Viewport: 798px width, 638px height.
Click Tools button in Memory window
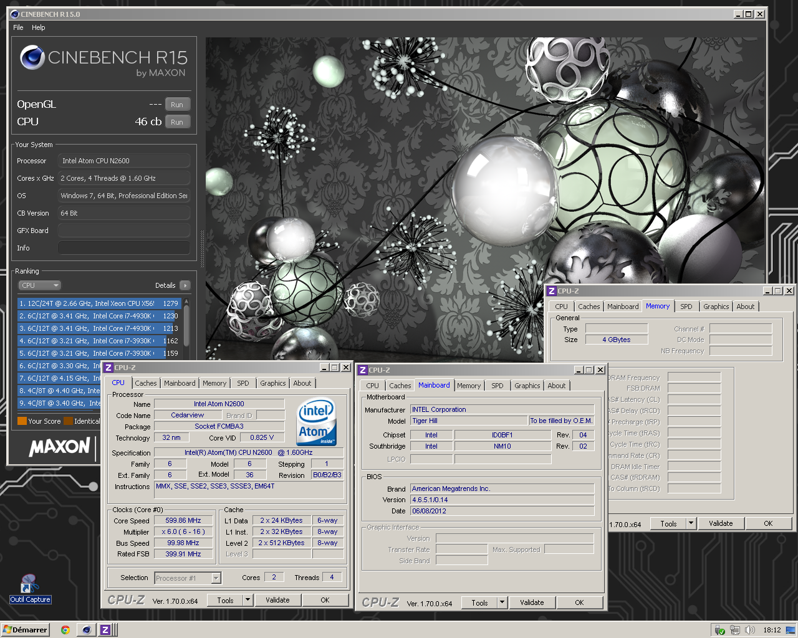click(x=668, y=523)
